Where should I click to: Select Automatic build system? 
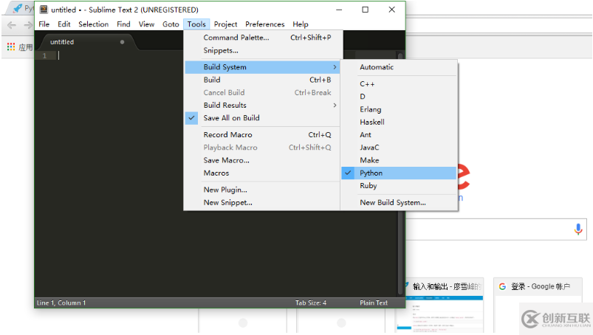(399, 67)
